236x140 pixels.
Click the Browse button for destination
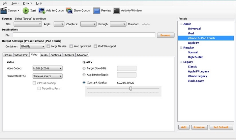tap(165, 35)
